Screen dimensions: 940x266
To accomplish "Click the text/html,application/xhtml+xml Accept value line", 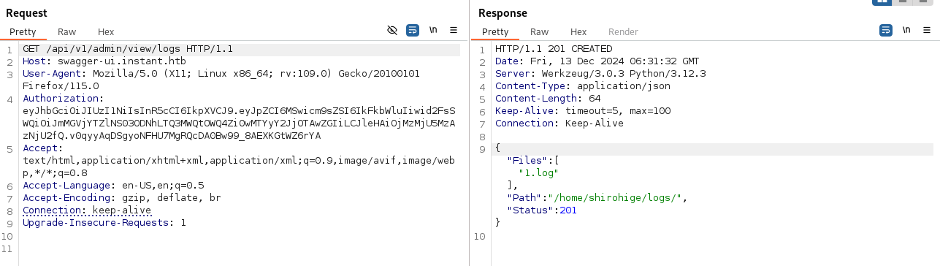I will point(239,161).
